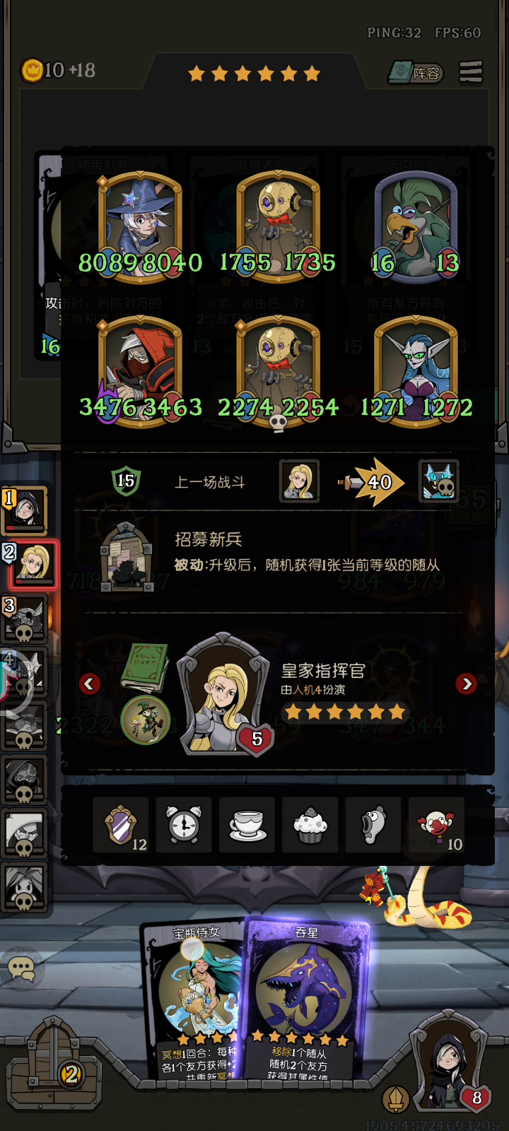Click the wizard minion with 8089 attack
The height and width of the screenshot is (1131, 509).
click(x=140, y=228)
